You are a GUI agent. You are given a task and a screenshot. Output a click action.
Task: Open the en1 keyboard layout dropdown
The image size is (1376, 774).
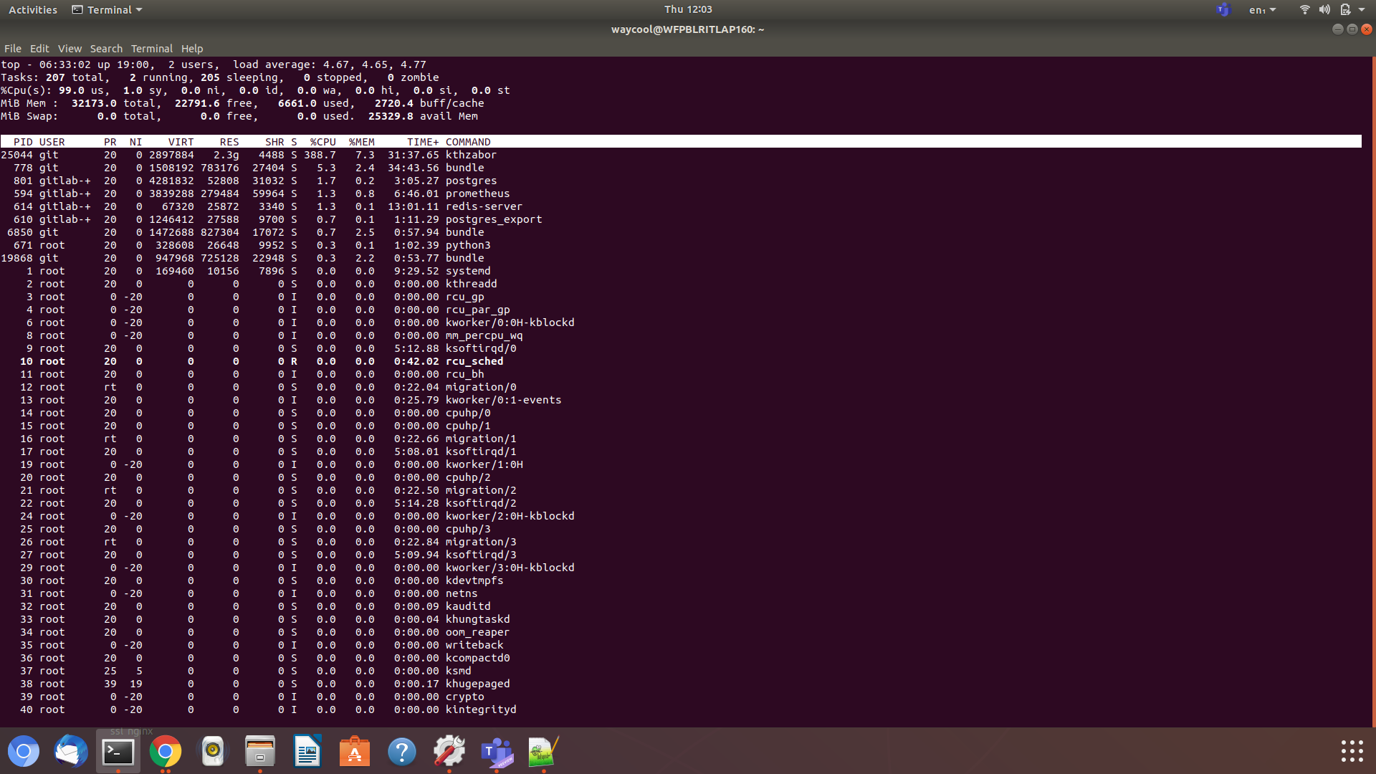(1262, 10)
